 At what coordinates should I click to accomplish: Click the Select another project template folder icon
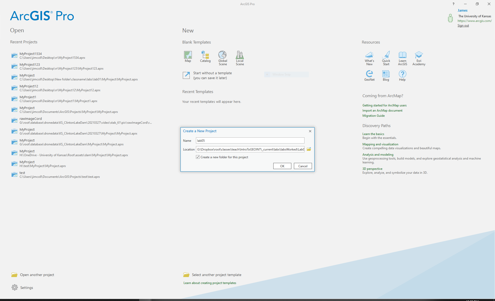point(186,275)
